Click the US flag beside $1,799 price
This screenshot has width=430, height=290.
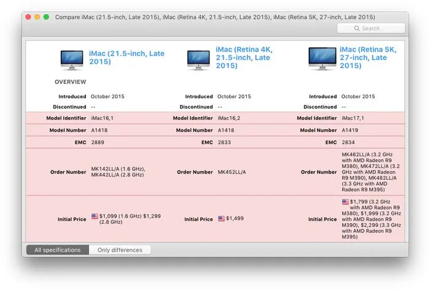click(345, 202)
